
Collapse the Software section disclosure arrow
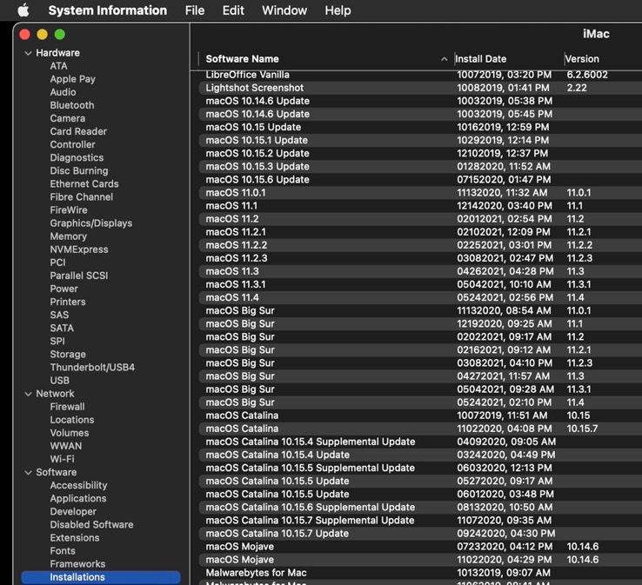click(x=28, y=473)
